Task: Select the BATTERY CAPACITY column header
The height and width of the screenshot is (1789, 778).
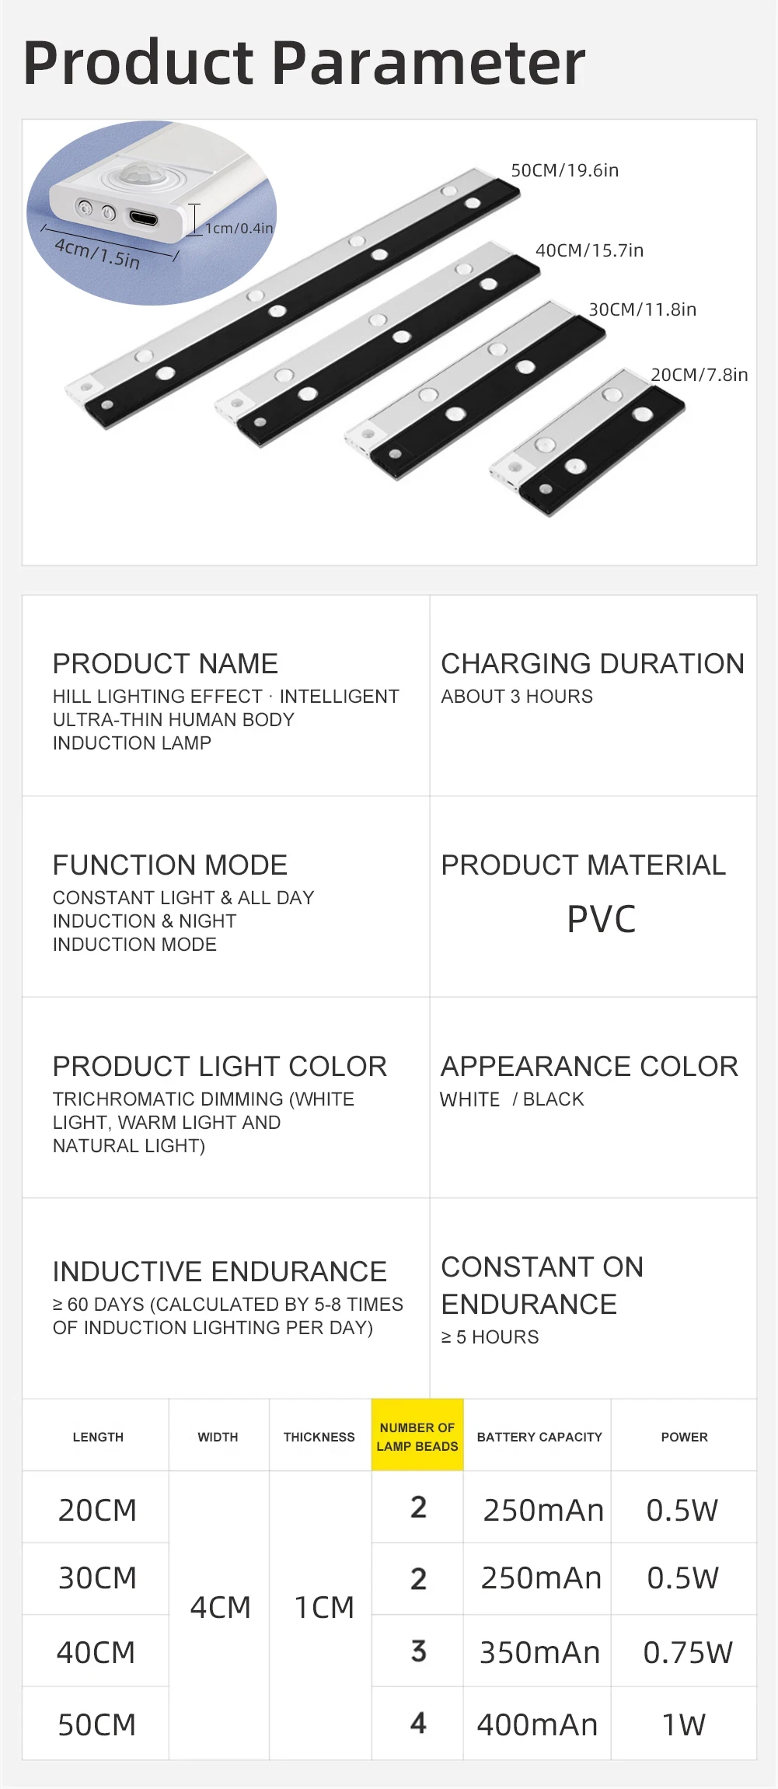Action: pos(539,1437)
